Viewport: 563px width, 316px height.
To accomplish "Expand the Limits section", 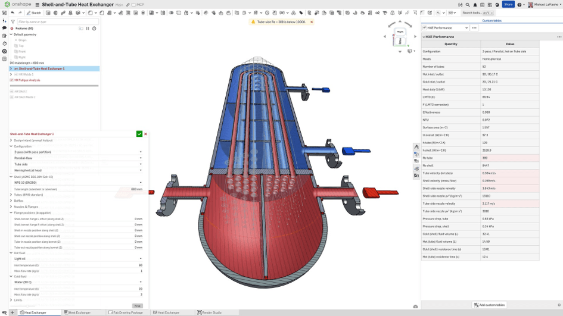I will (x=11, y=300).
